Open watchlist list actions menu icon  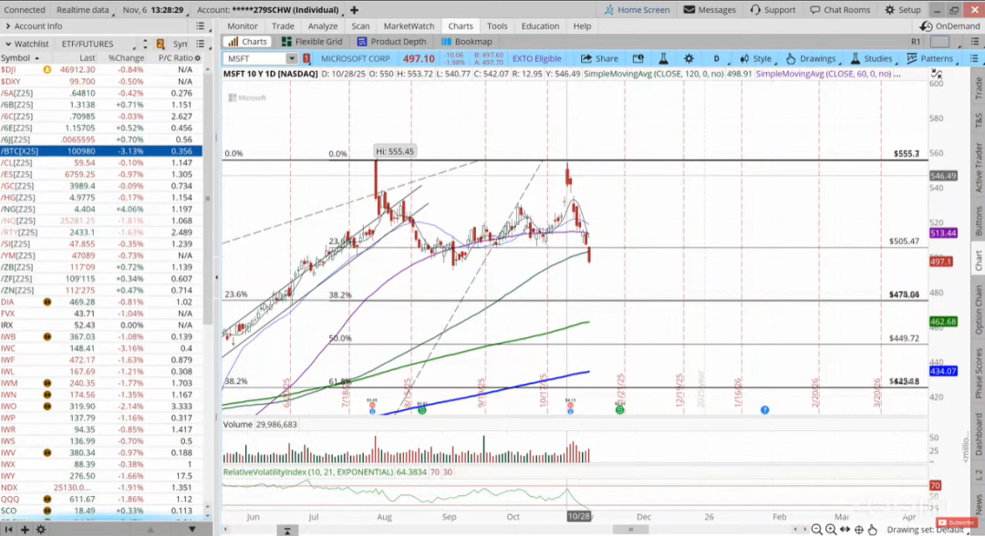coord(200,44)
